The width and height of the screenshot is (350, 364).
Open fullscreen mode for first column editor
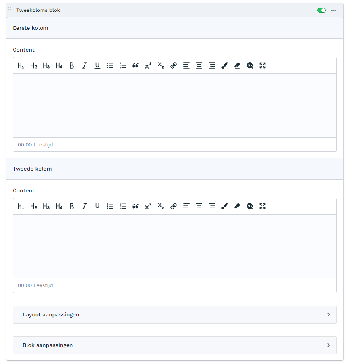point(263,66)
